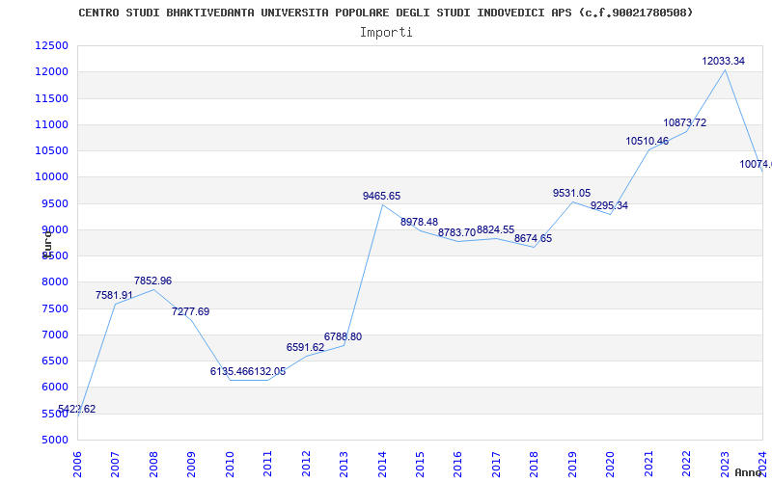Click the chart title with c.f.90021780508
This screenshot has height=482, width=772.
point(385,13)
